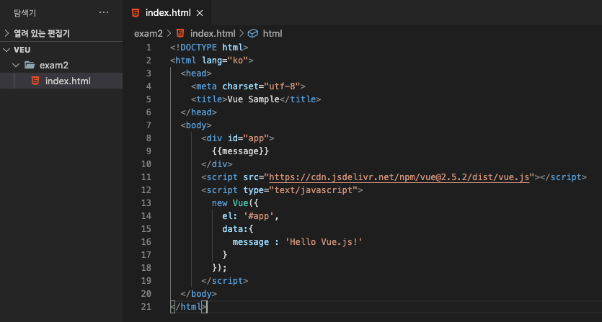
Task: Click the closing </body> tag
Action: [199, 294]
